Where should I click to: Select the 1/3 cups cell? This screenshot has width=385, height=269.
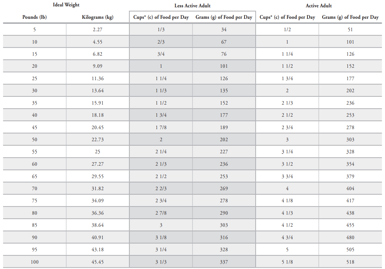pyautogui.click(x=161, y=30)
